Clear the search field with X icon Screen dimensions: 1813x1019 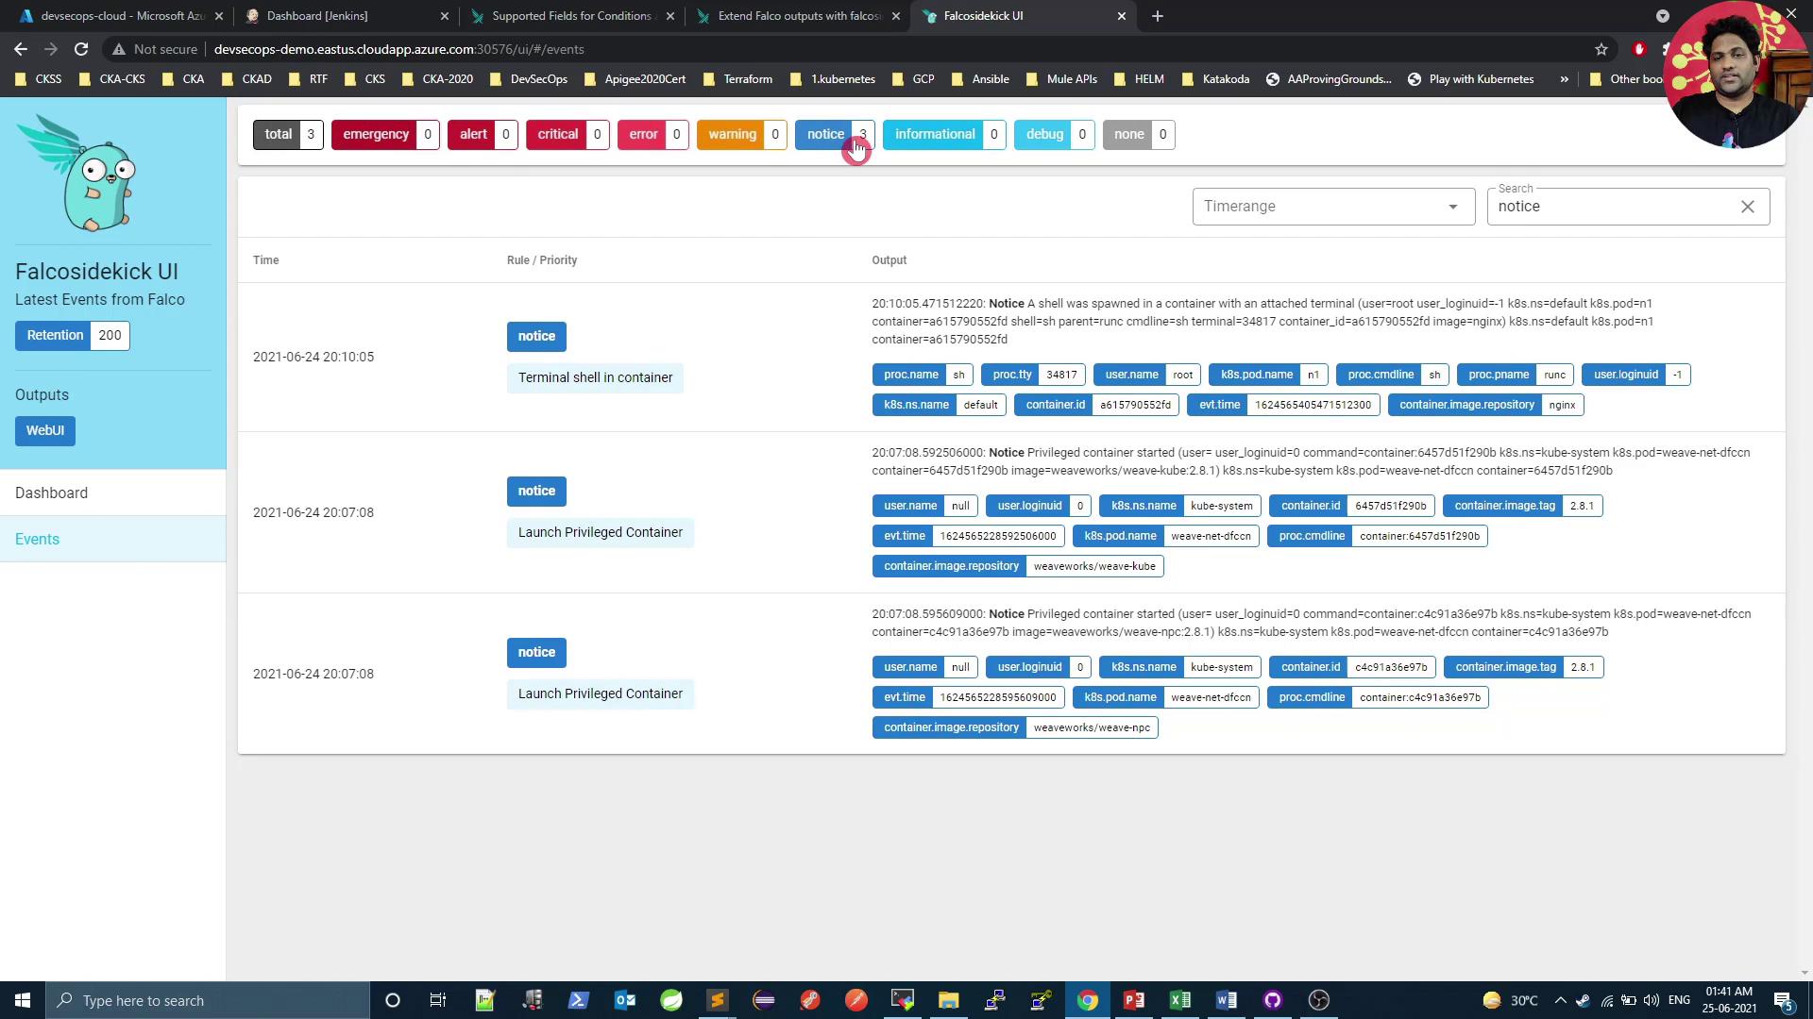point(1747,207)
